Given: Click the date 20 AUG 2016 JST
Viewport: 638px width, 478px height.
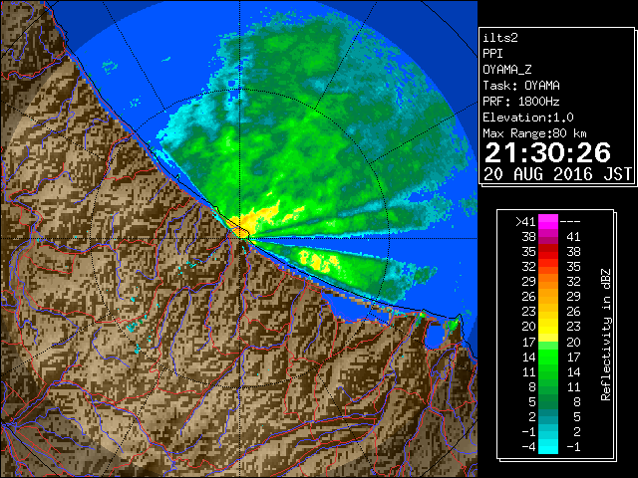Looking at the screenshot, I should point(557,174).
